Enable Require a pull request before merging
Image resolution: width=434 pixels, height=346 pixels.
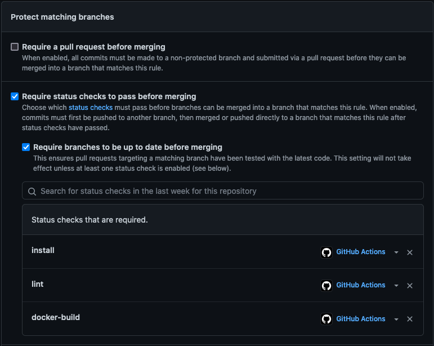pyautogui.click(x=15, y=47)
